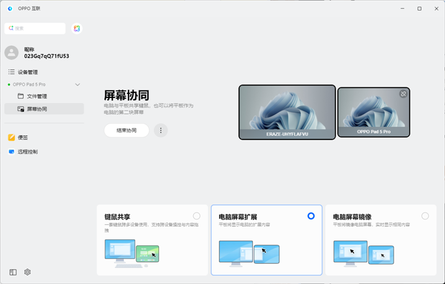Image resolution: width=445 pixels, height=284 pixels.
Task: Select the 电脑屏幕镜像 radio button
Action: pos(425,216)
